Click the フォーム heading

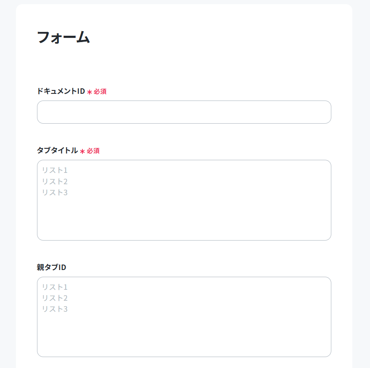63,37
